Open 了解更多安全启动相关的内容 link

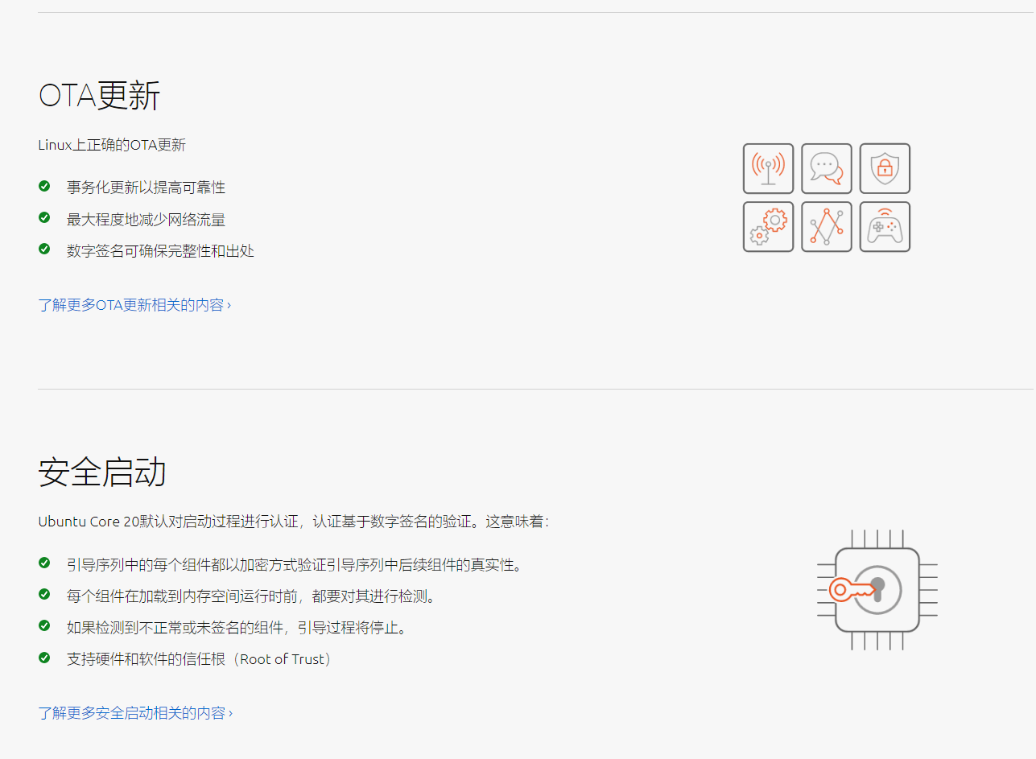135,713
